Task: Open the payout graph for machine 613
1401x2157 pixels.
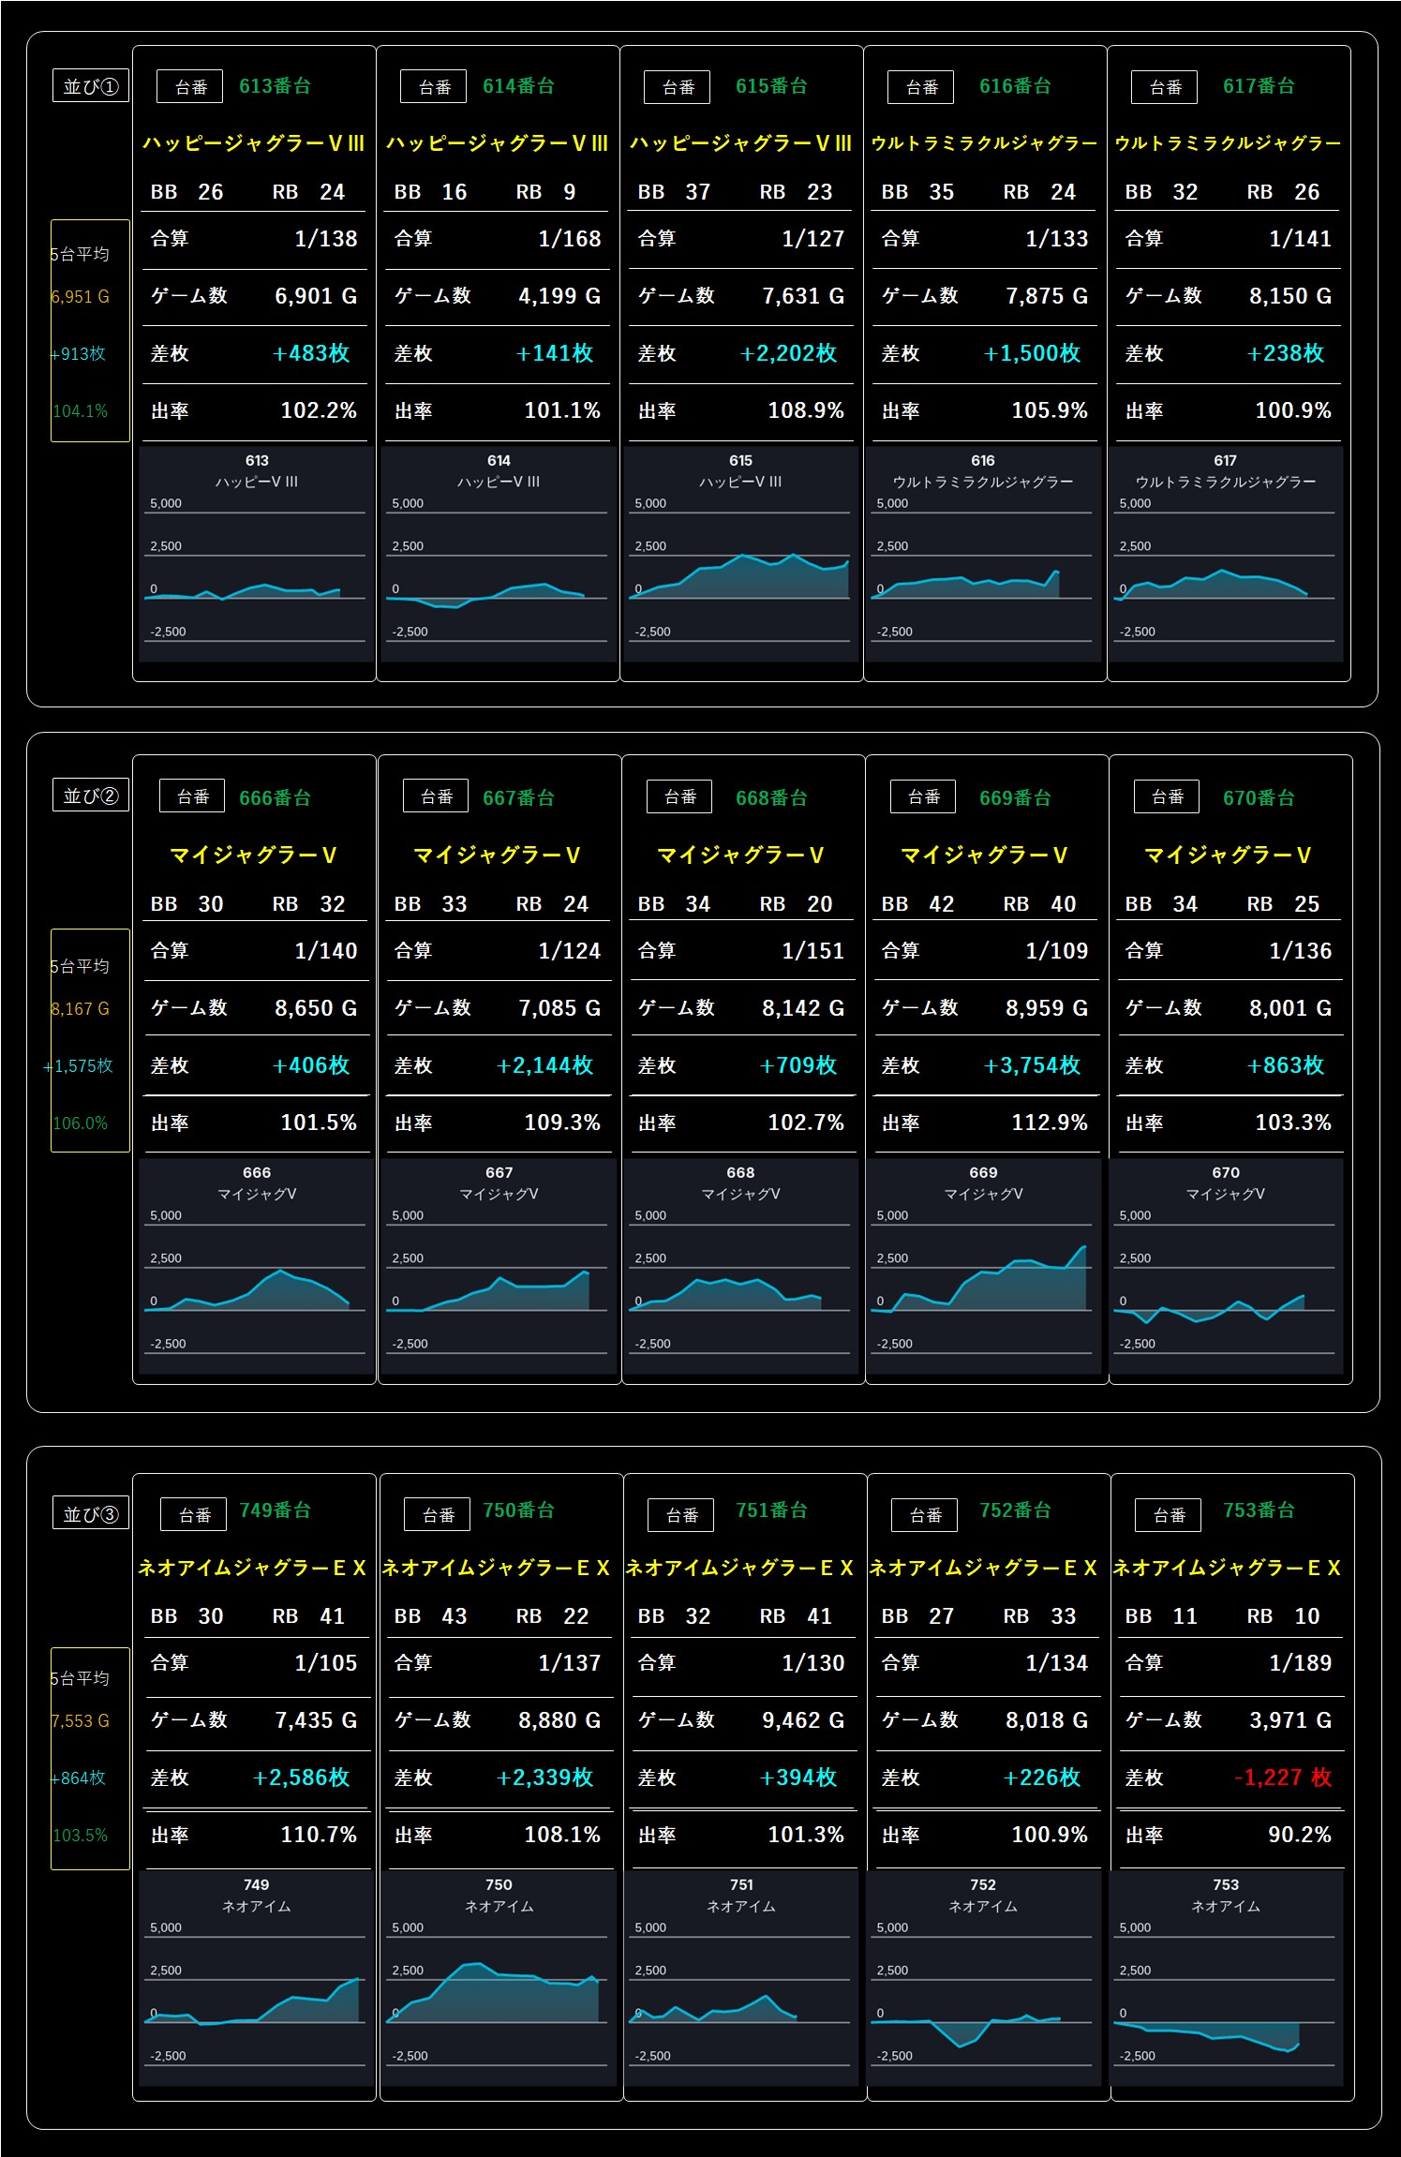Action: coord(256,554)
